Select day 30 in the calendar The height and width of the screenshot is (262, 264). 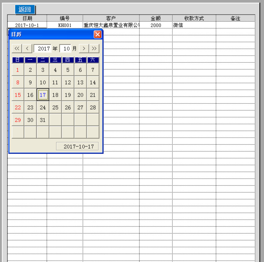click(x=30, y=120)
